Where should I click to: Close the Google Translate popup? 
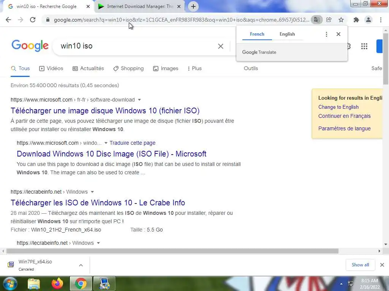[338, 34]
